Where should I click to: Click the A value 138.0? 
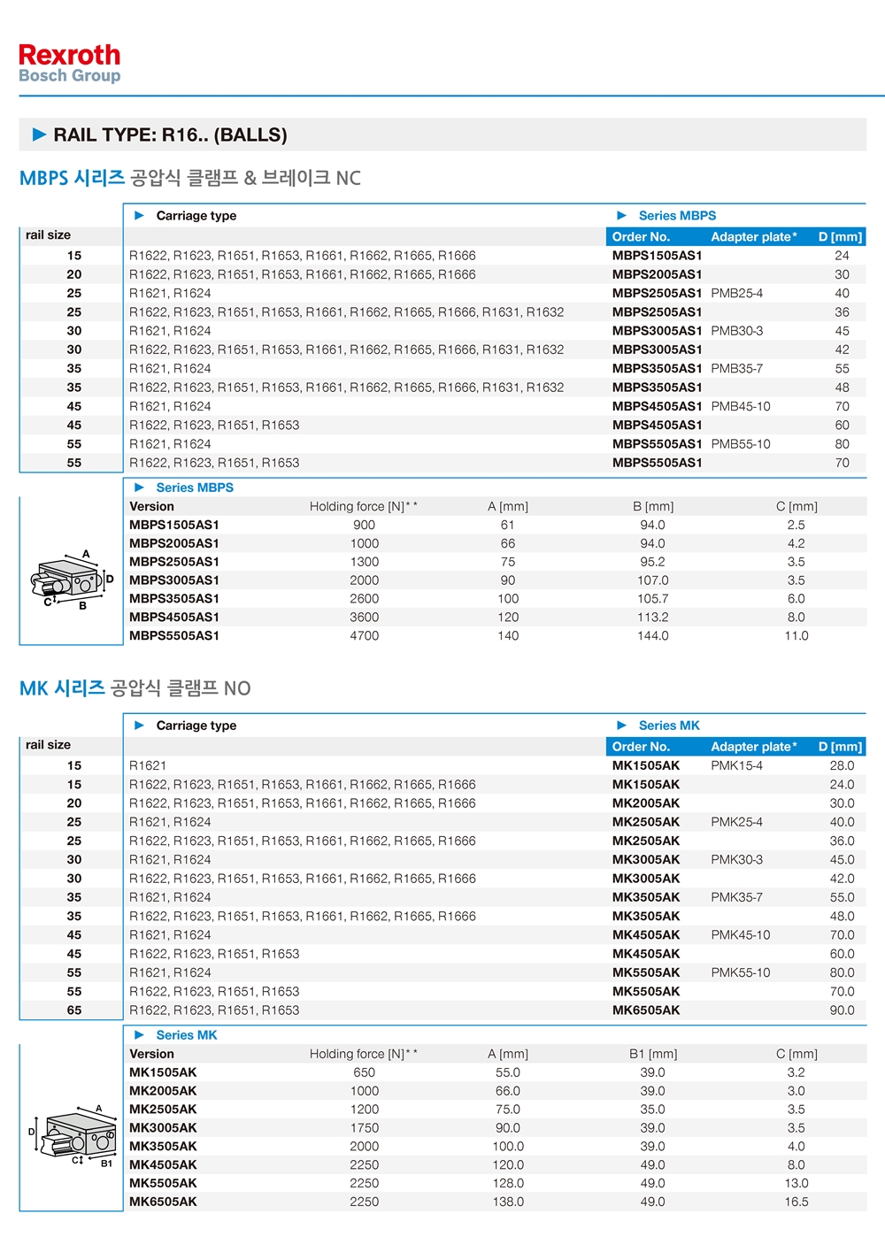point(508,1202)
